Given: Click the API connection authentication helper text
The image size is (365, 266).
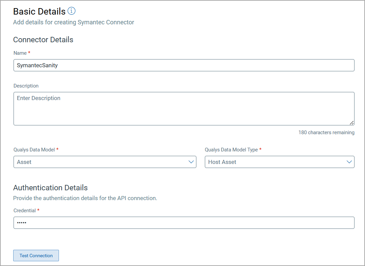Looking at the screenshot, I should (85, 198).
